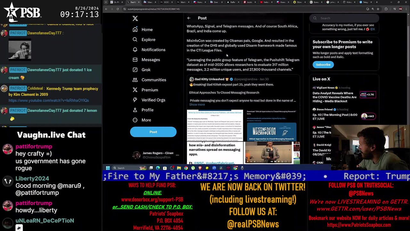Open a new browser tab with plus
410x231 pixels.
point(377,2)
